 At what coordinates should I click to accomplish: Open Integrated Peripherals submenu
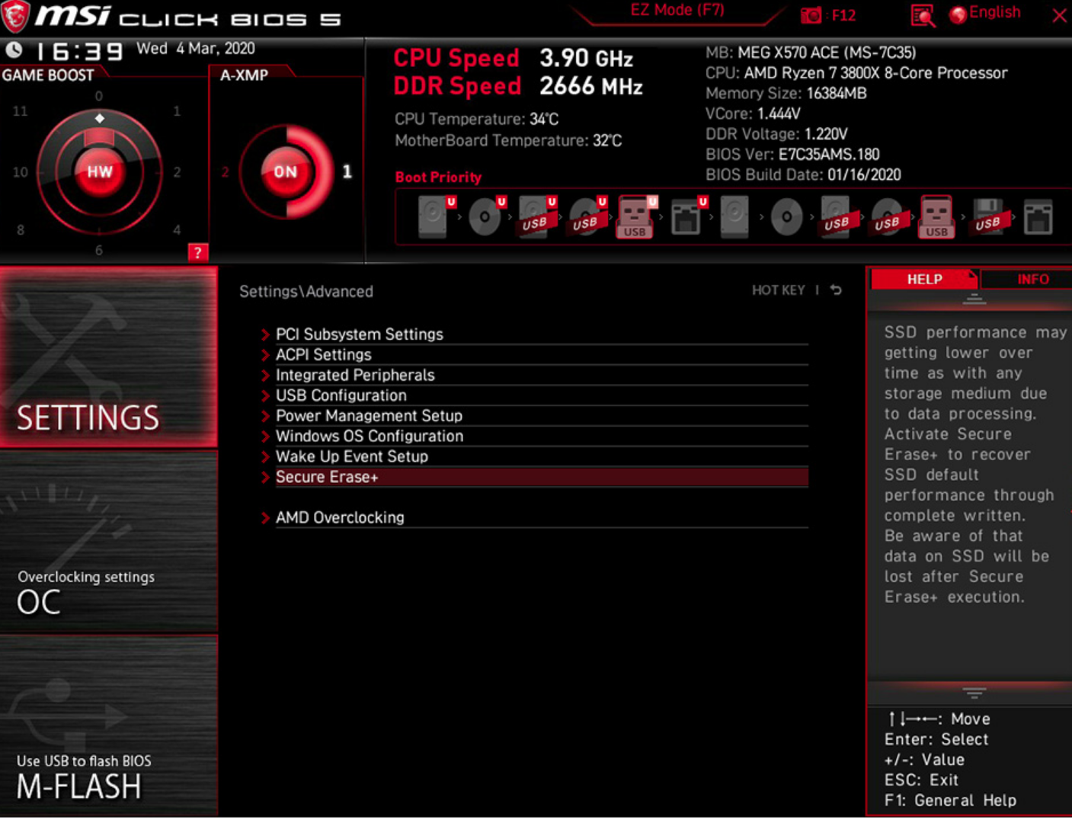click(533, 376)
